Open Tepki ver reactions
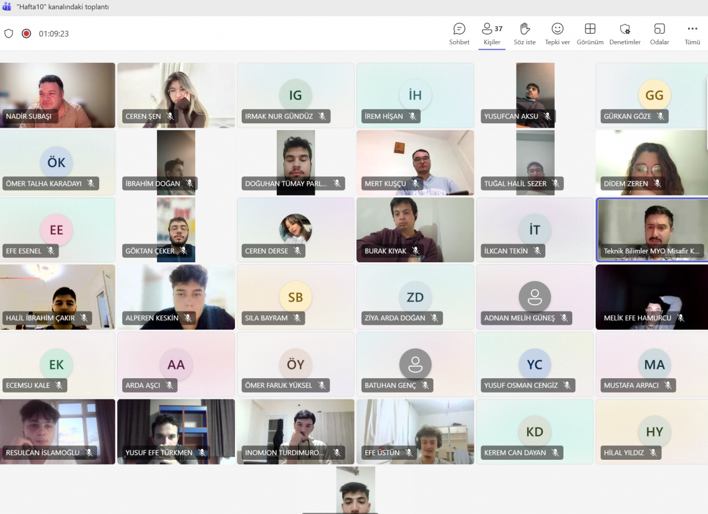The height and width of the screenshot is (514, 708). tap(557, 34)
